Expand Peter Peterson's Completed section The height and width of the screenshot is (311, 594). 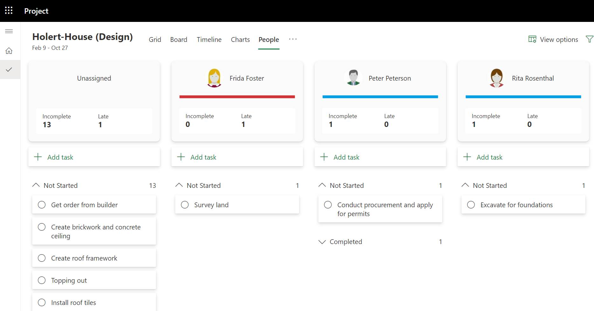coord(322,242)
